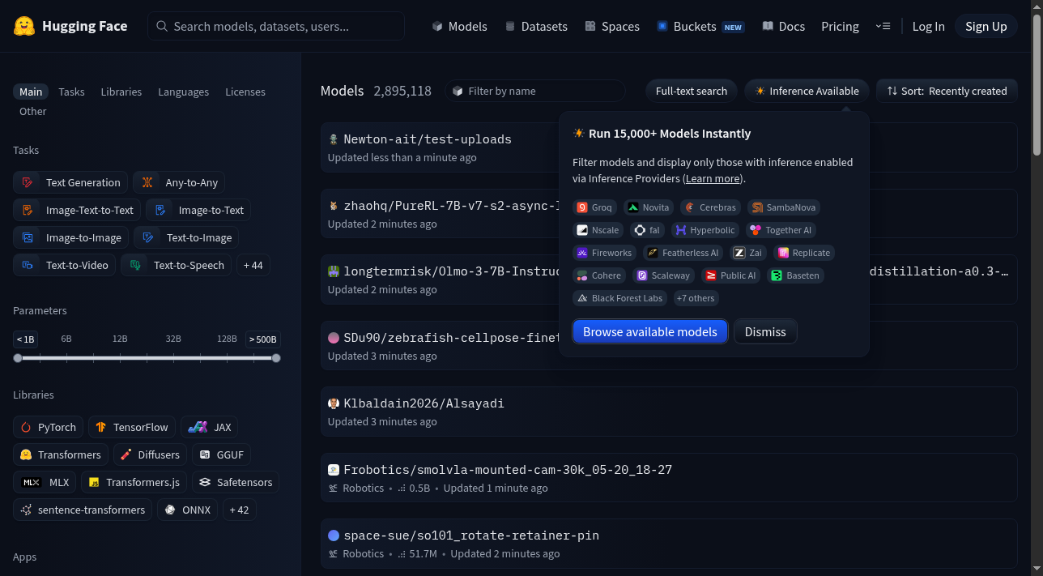
Task: Open Models in the top navigation
Action: (459, 26)
